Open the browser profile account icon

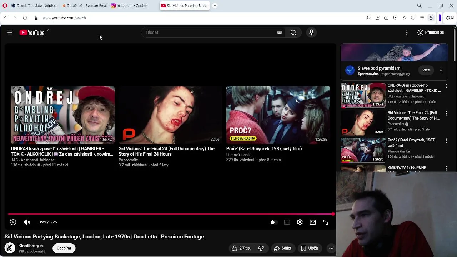[x=431, y=18]
